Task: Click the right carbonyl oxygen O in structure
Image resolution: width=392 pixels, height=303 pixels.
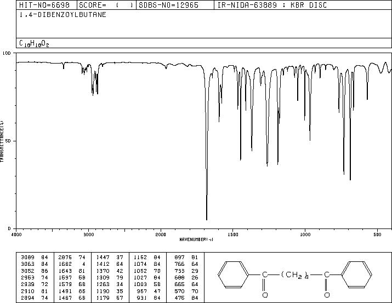Action: tap(327, 295)
